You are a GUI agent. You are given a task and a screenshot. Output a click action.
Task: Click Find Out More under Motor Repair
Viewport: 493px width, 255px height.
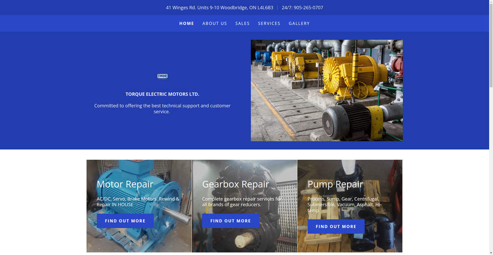[x=125, y=221]
